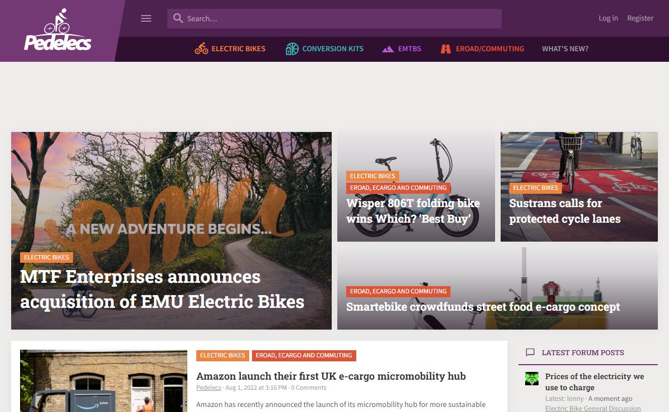This screenshot has width=669, height=412.
Task: Open the hamburger menu
Action: 146,18
